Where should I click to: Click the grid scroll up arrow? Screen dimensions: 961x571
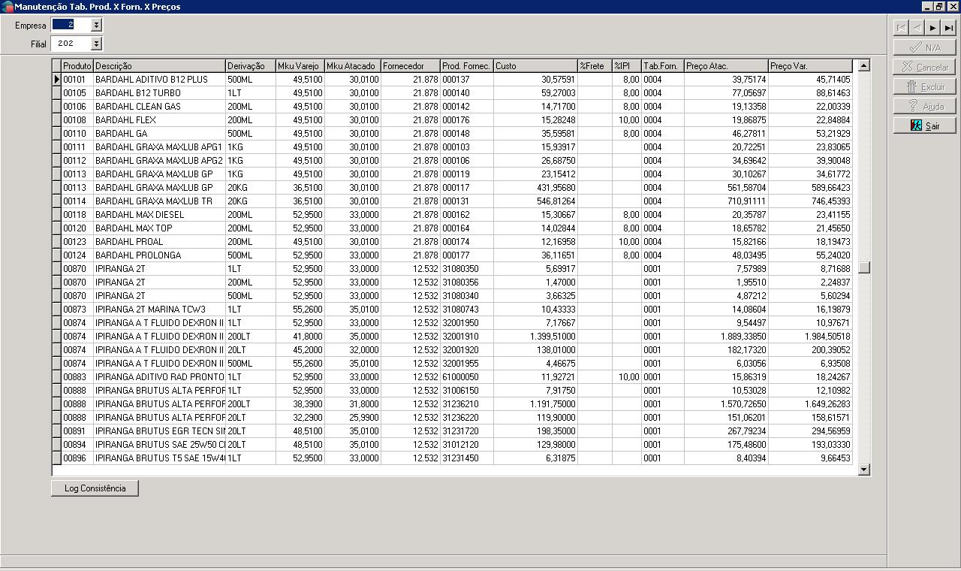coord(864,65)
